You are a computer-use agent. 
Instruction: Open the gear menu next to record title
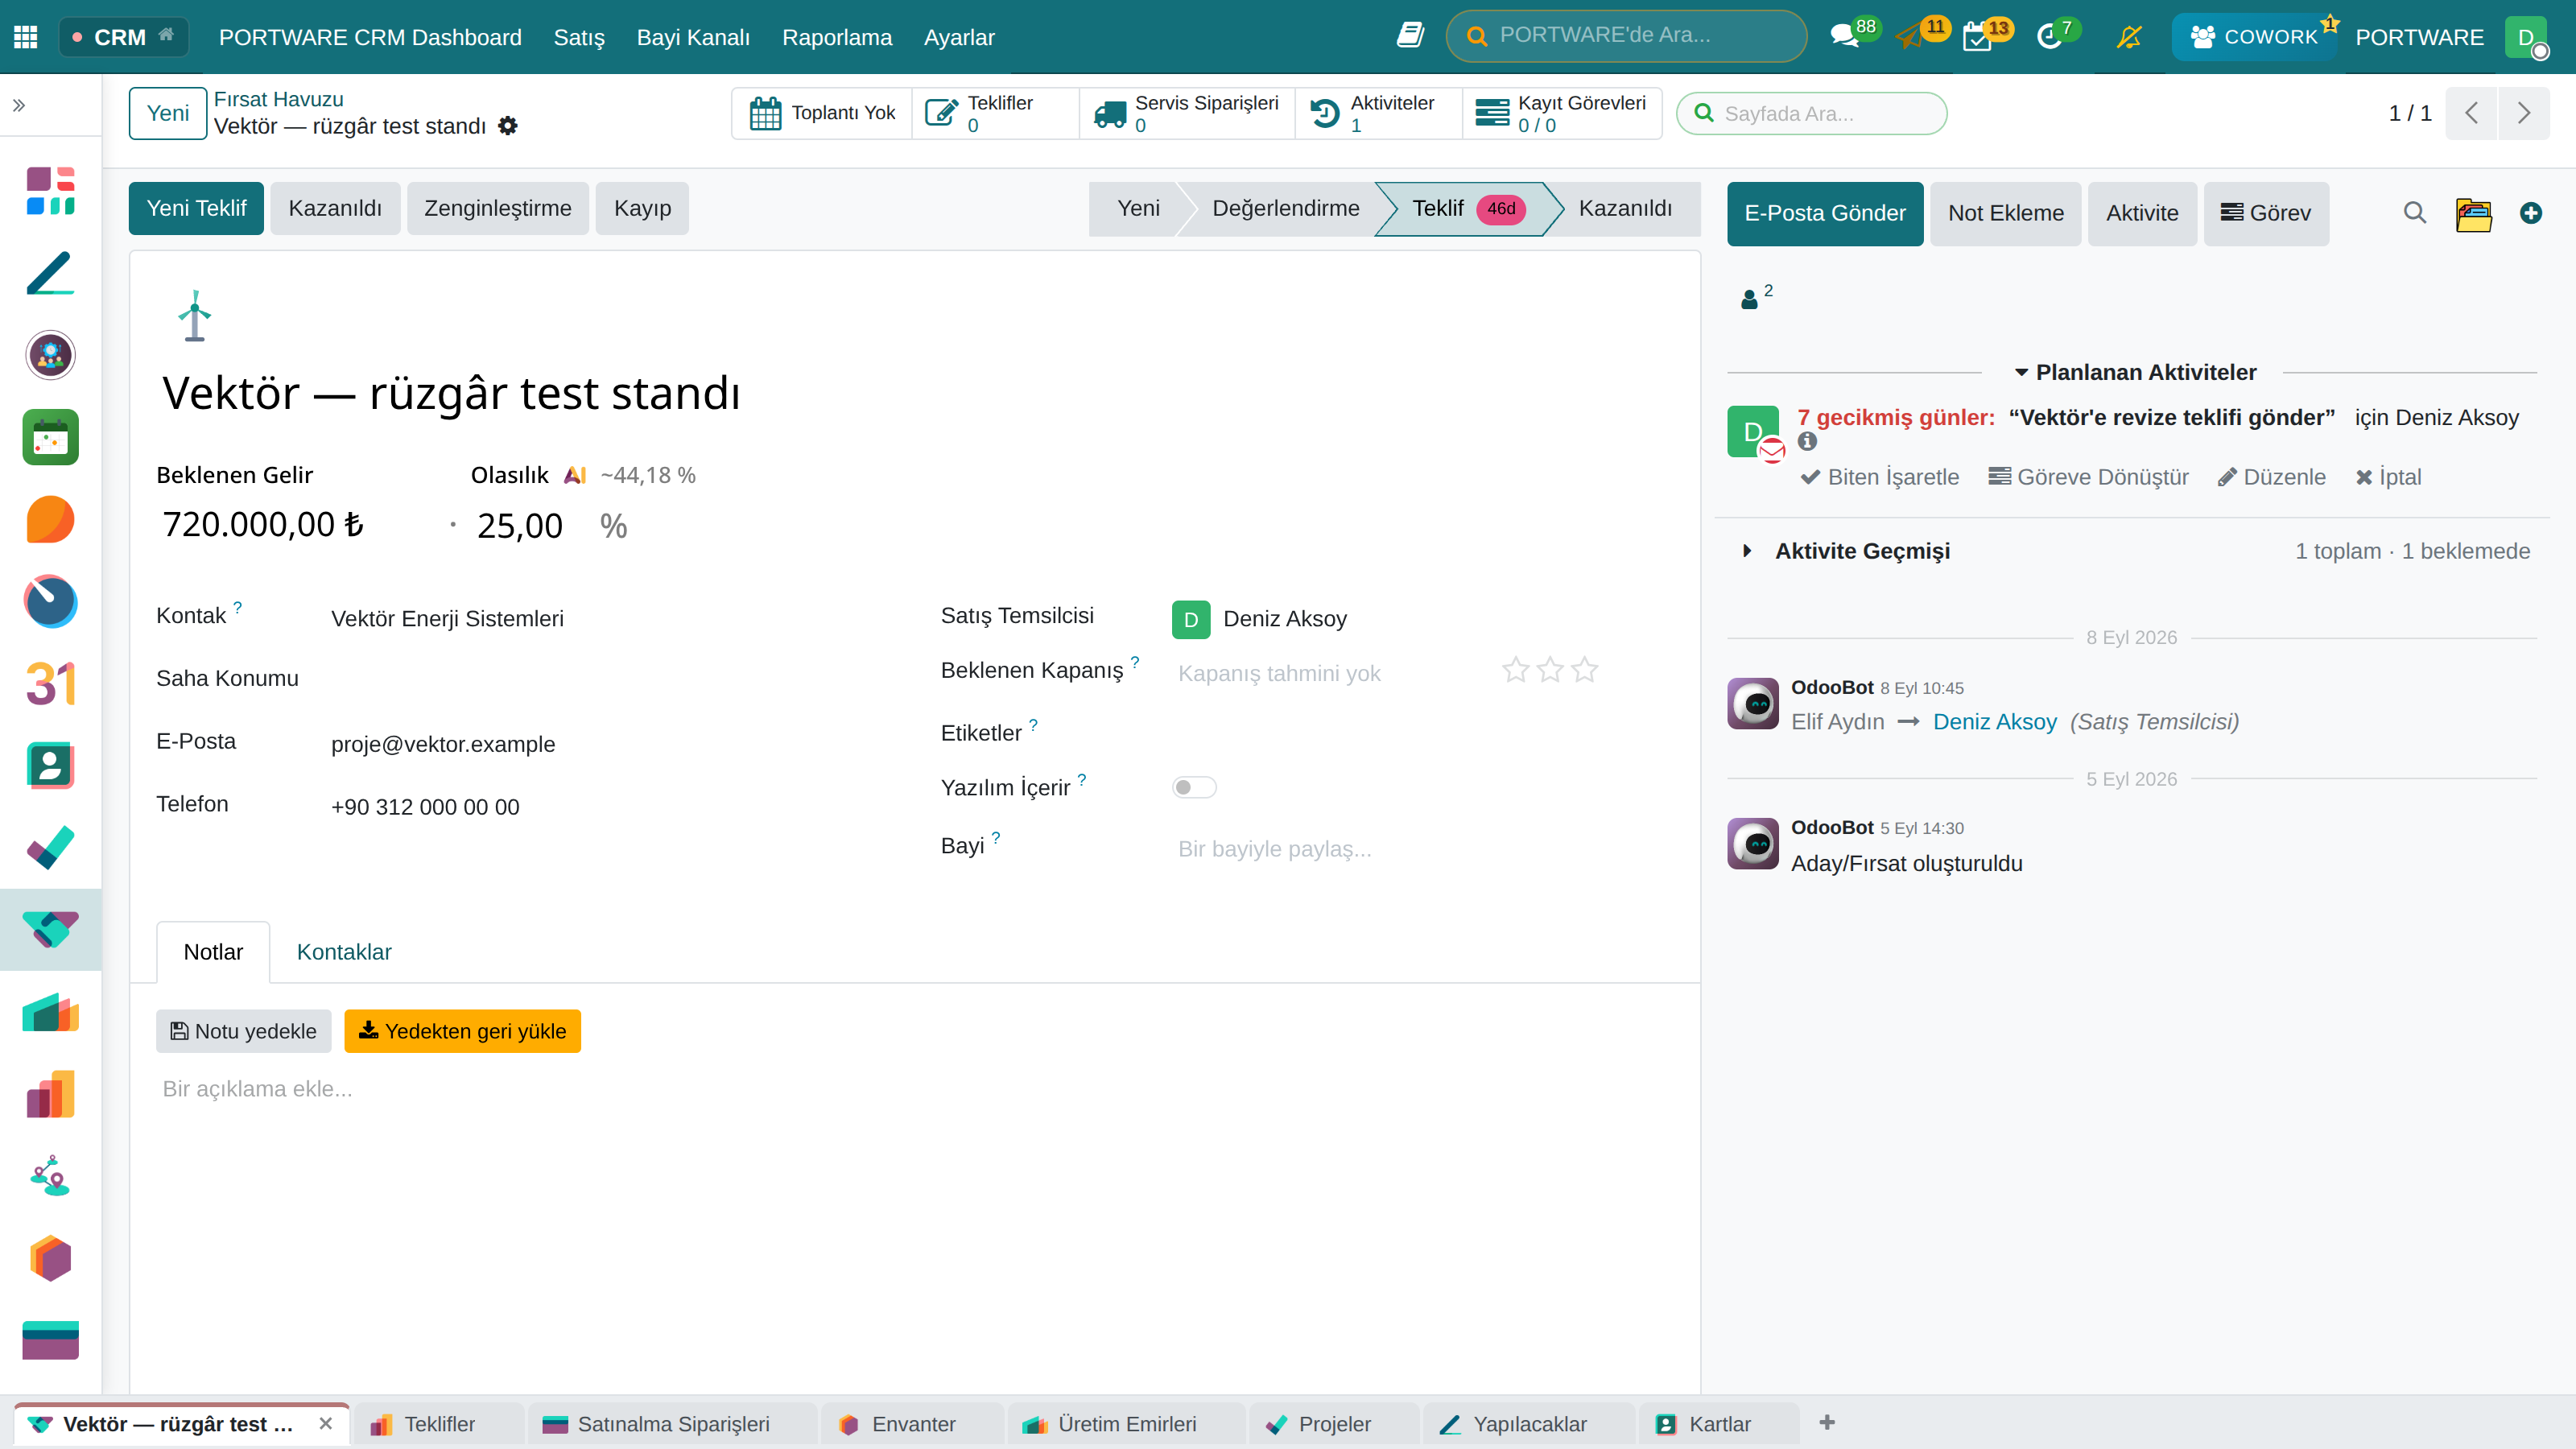508,126
